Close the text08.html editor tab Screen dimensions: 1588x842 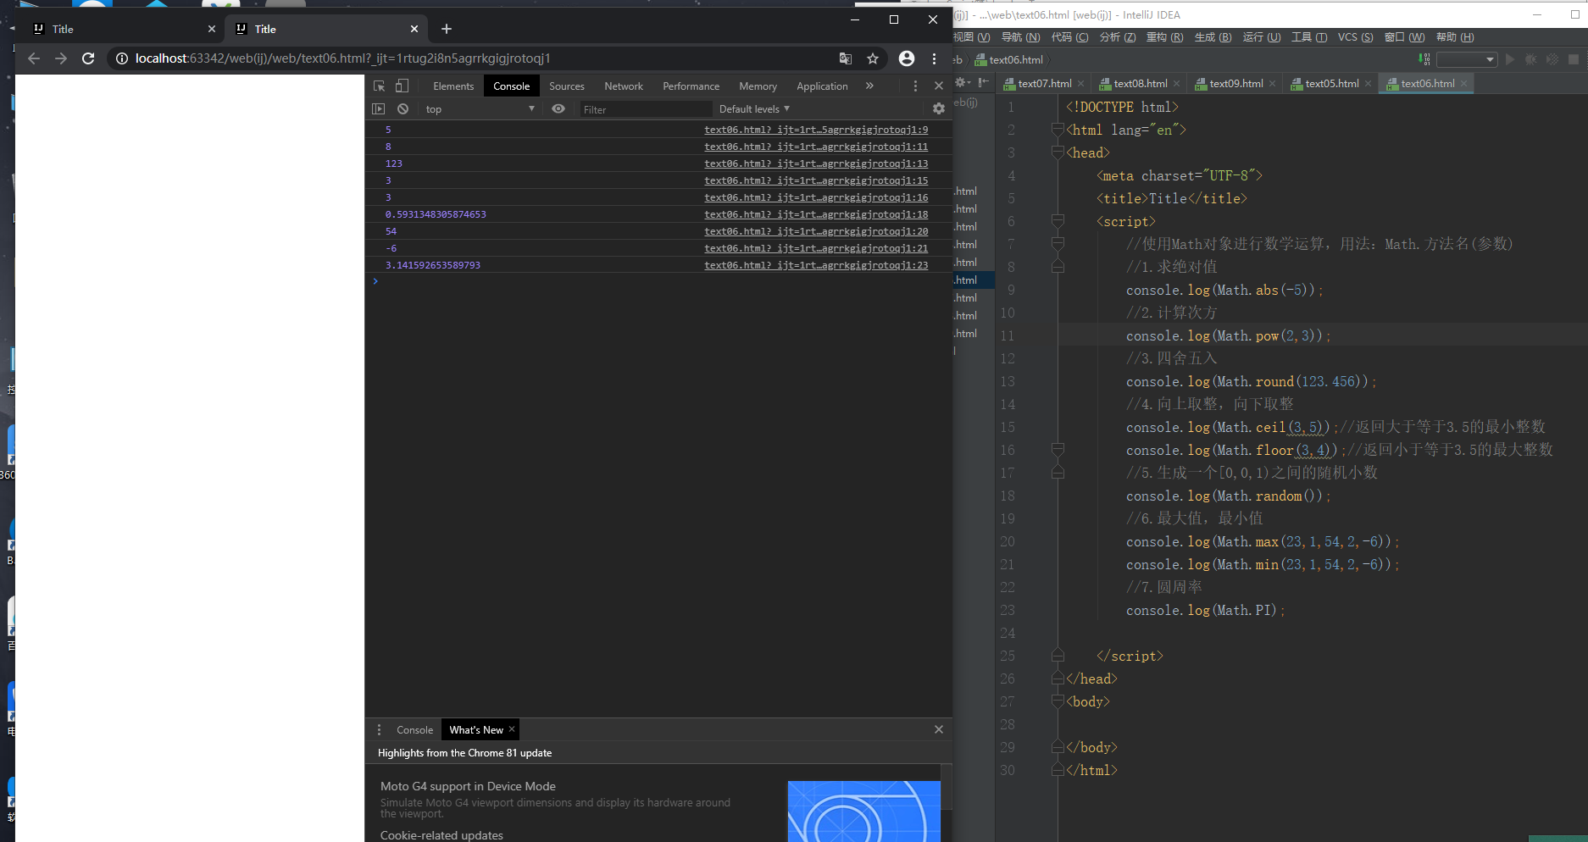1176,83
